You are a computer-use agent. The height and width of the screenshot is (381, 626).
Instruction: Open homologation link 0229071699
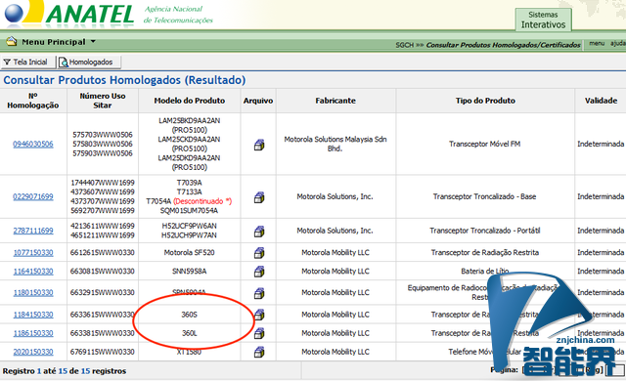[32, 196]
